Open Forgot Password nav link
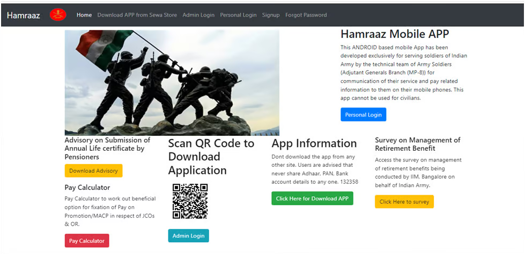525x254 pixels. 306,15
